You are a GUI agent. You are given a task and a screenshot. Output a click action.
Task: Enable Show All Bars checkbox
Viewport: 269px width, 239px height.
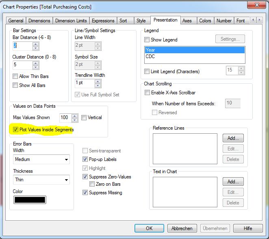(x=15, y=85)
